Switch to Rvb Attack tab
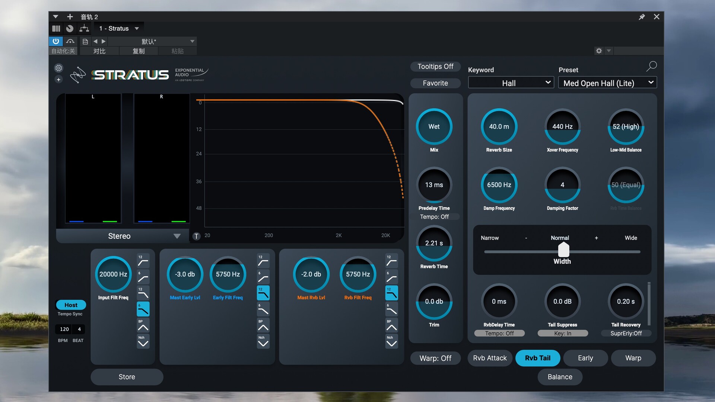 490,358
